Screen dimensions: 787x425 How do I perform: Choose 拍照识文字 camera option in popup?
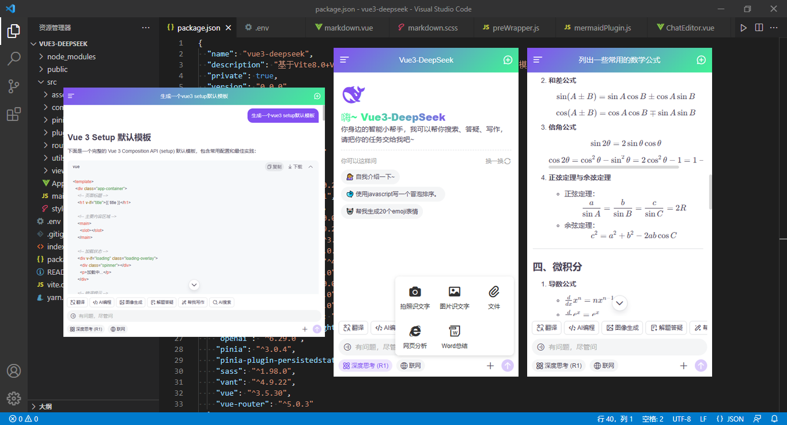(x=415, y=298)
